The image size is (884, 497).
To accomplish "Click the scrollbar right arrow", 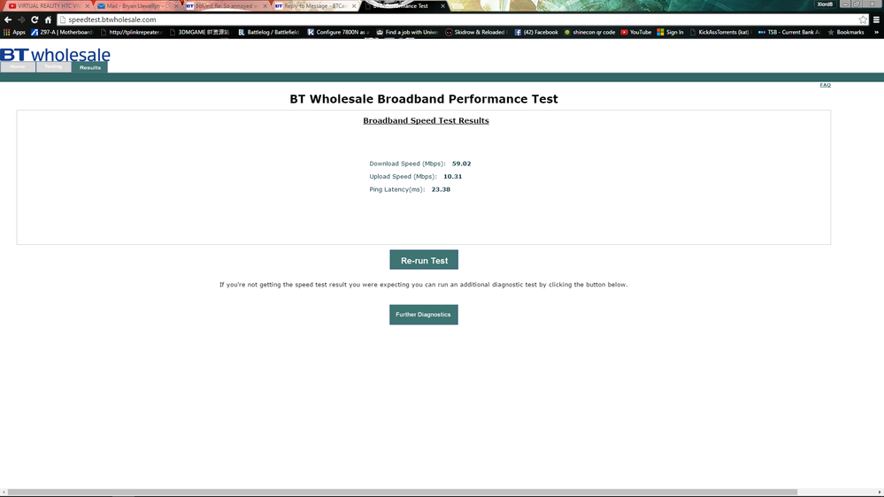I will coord(880,493).
